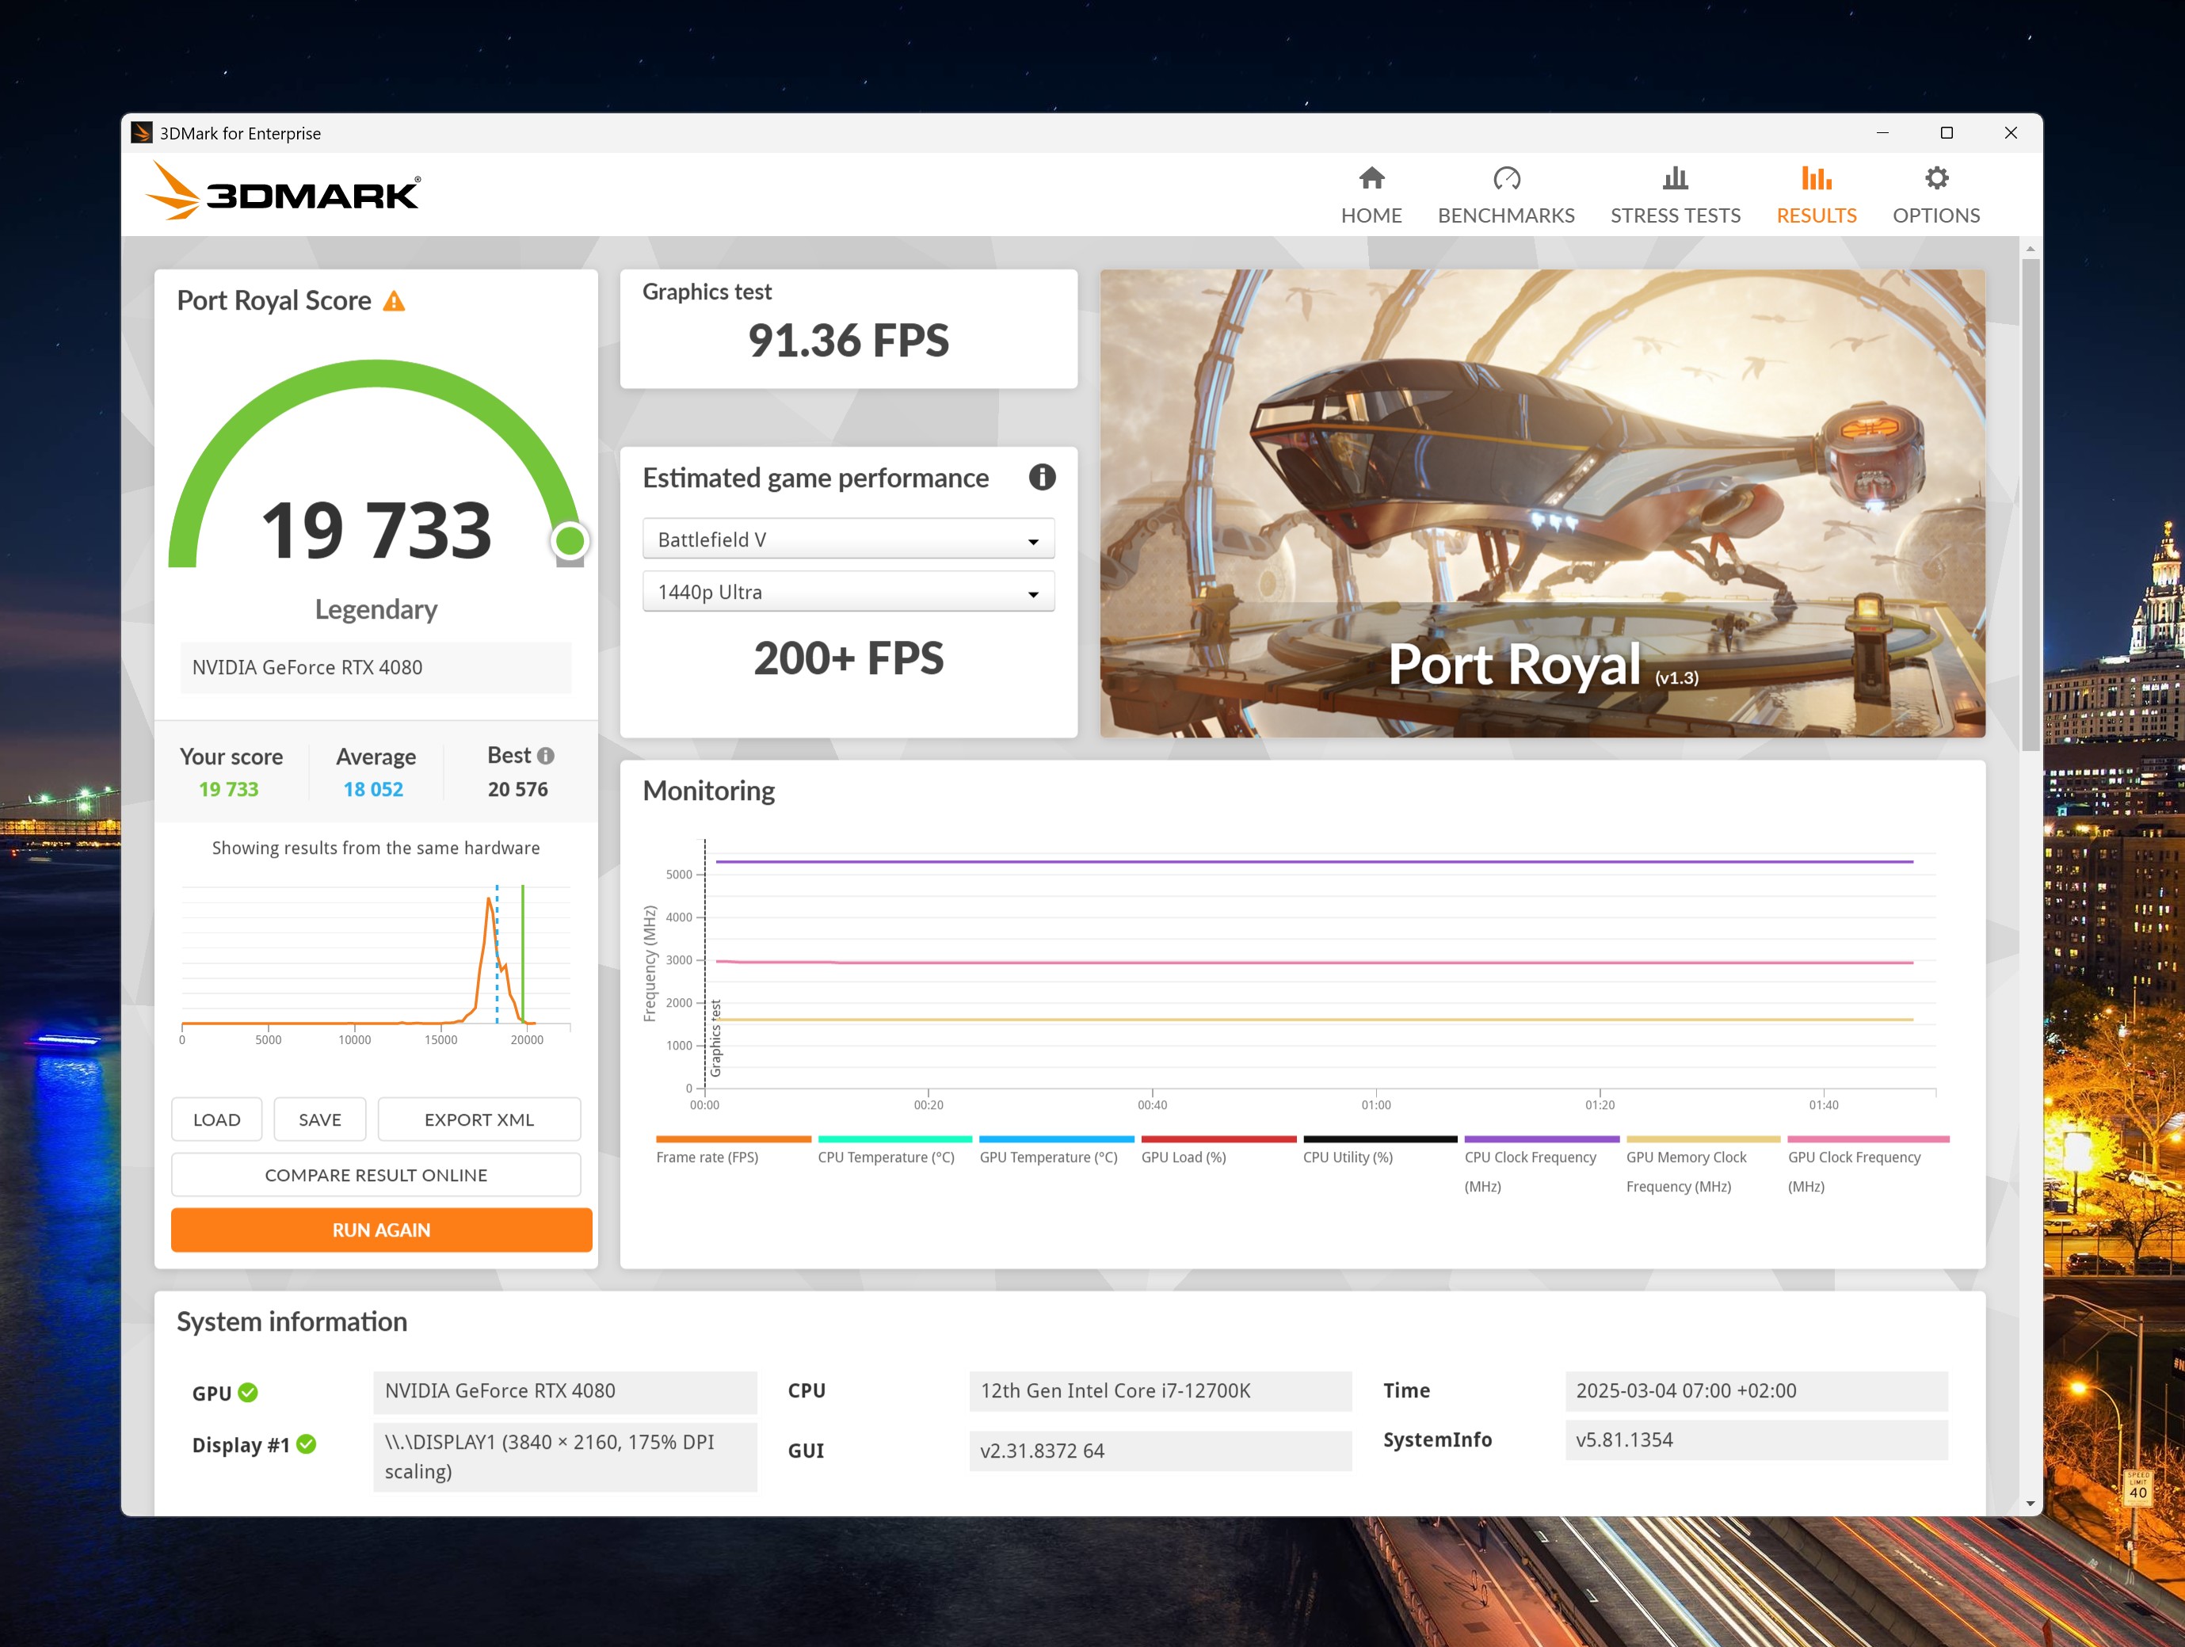Click the Stress Tests bar chart icon

click(1676, 177)
